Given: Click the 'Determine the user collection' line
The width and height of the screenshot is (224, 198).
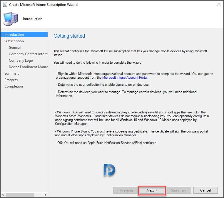Looking at the screenshot, I should (x=103, y=85).
